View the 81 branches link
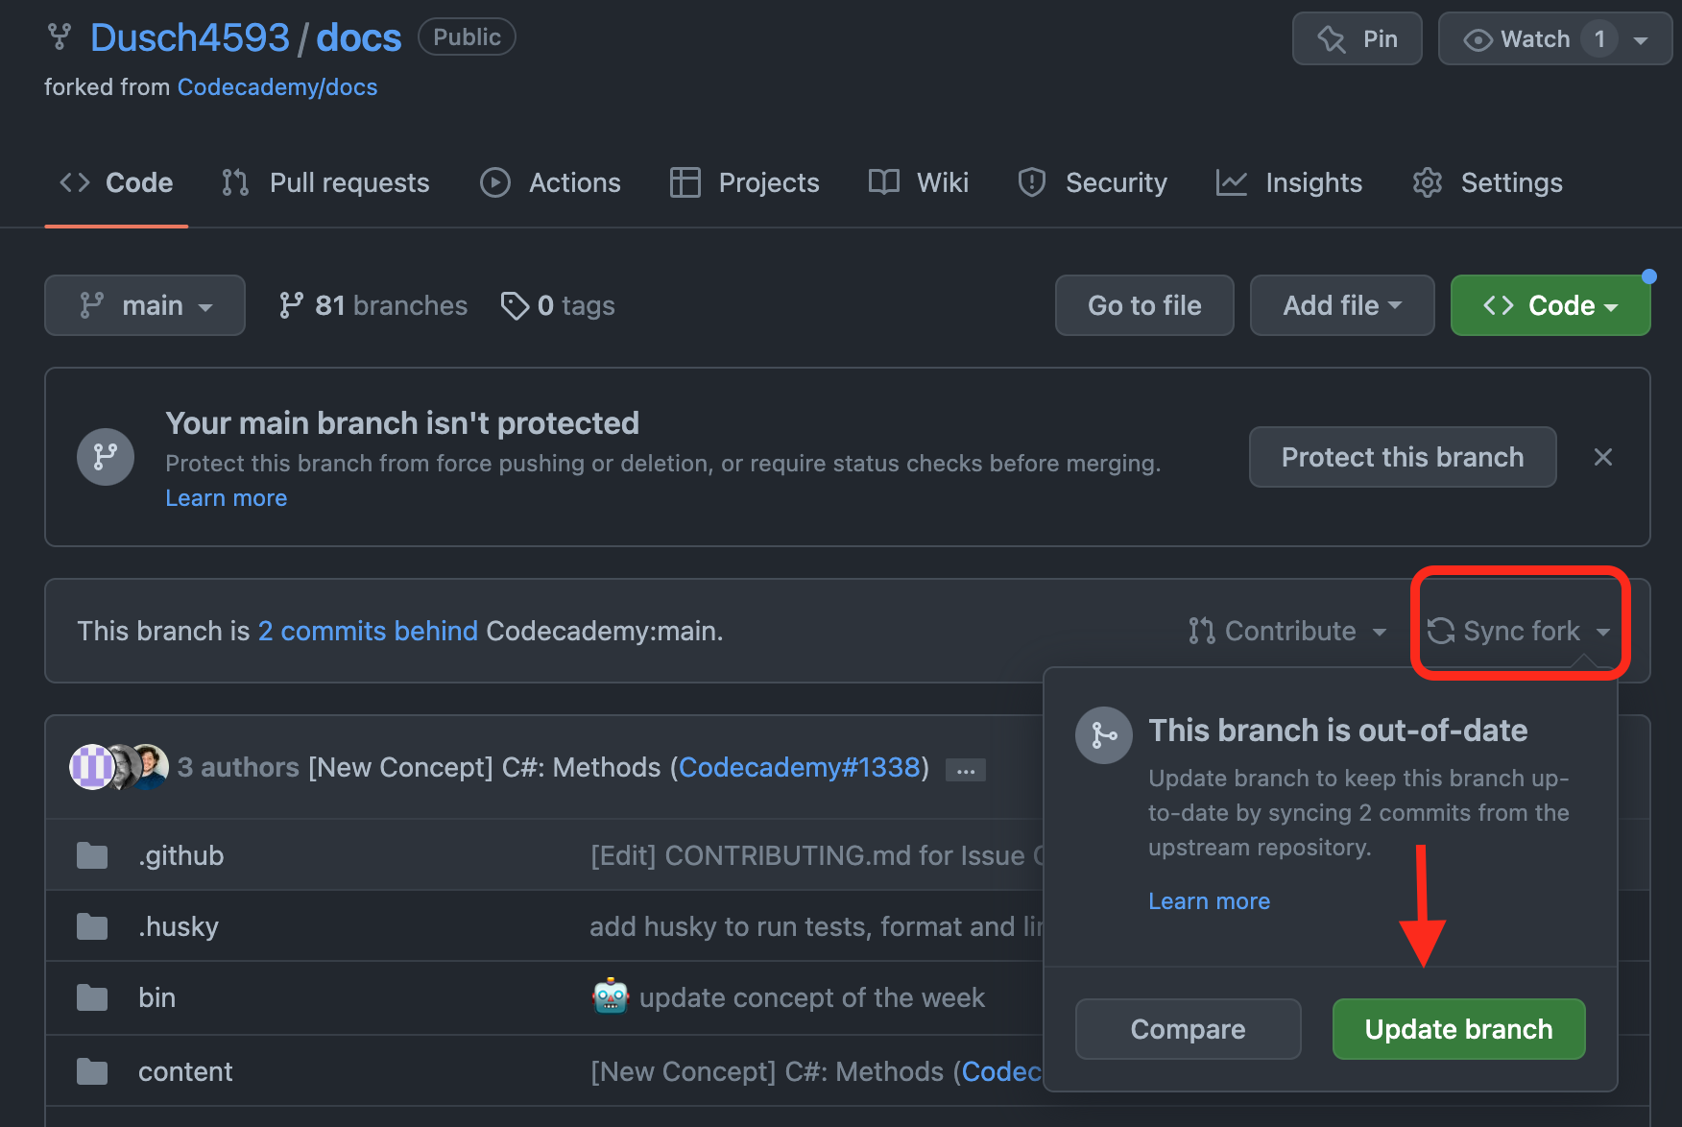The height and width of the screenshot is (1127, 1682). point(372,305)
